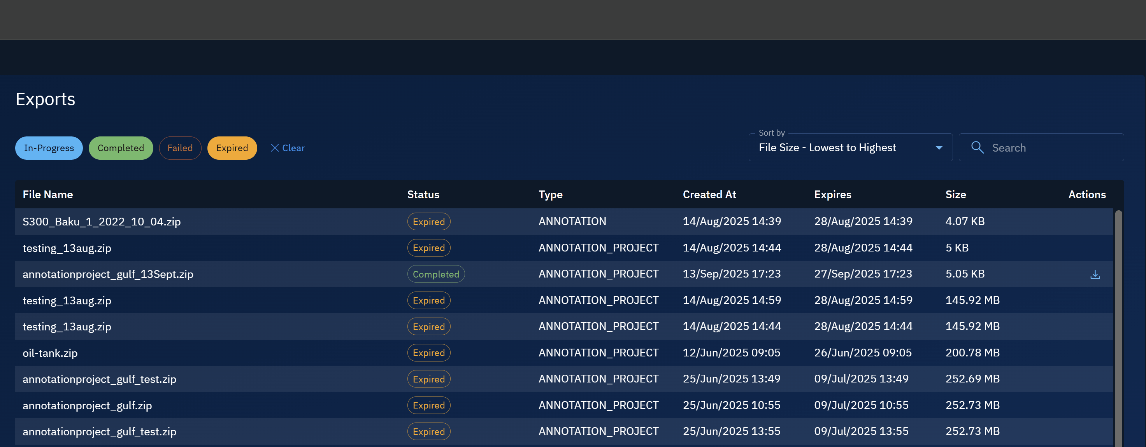The width and height of the screenshot is (1146, 447).
Task: Open the File Size sort dropdown
Action: point(850,147)
